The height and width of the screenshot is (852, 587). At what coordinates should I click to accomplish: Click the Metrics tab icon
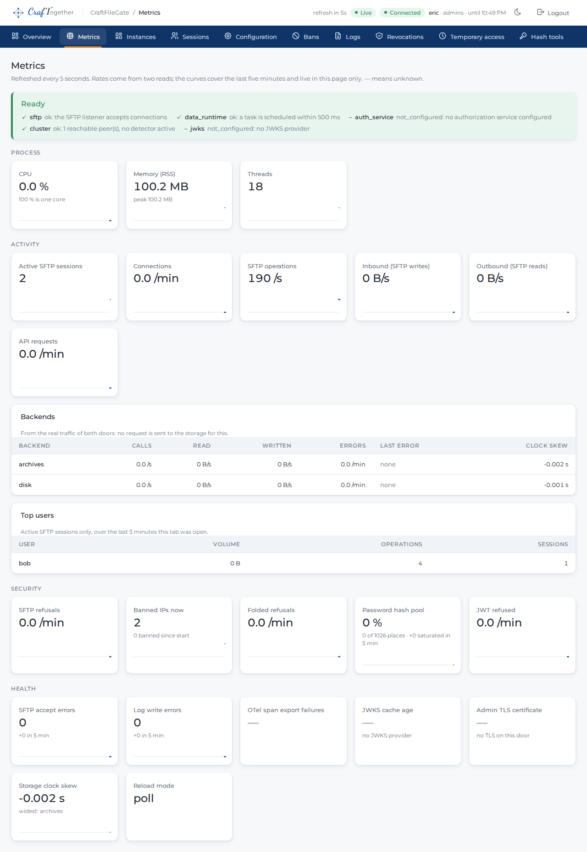(x=70, y=36)
